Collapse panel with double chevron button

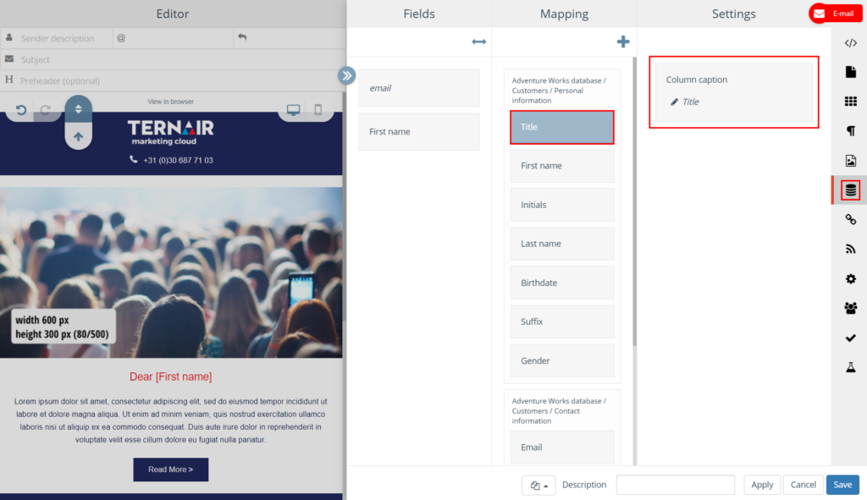[x=346, y=75]
